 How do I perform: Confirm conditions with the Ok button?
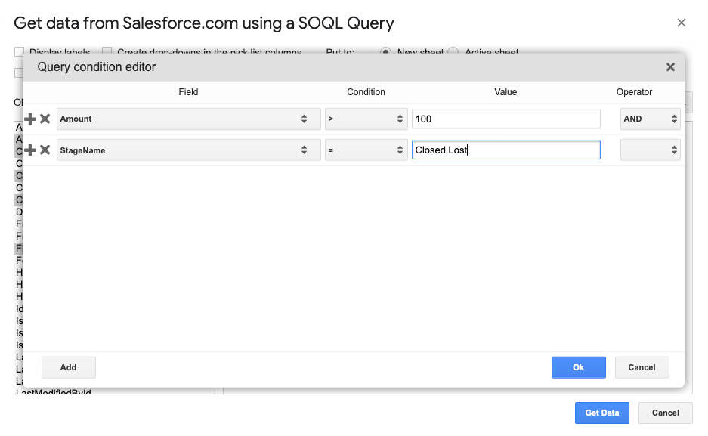click(578, 367)
